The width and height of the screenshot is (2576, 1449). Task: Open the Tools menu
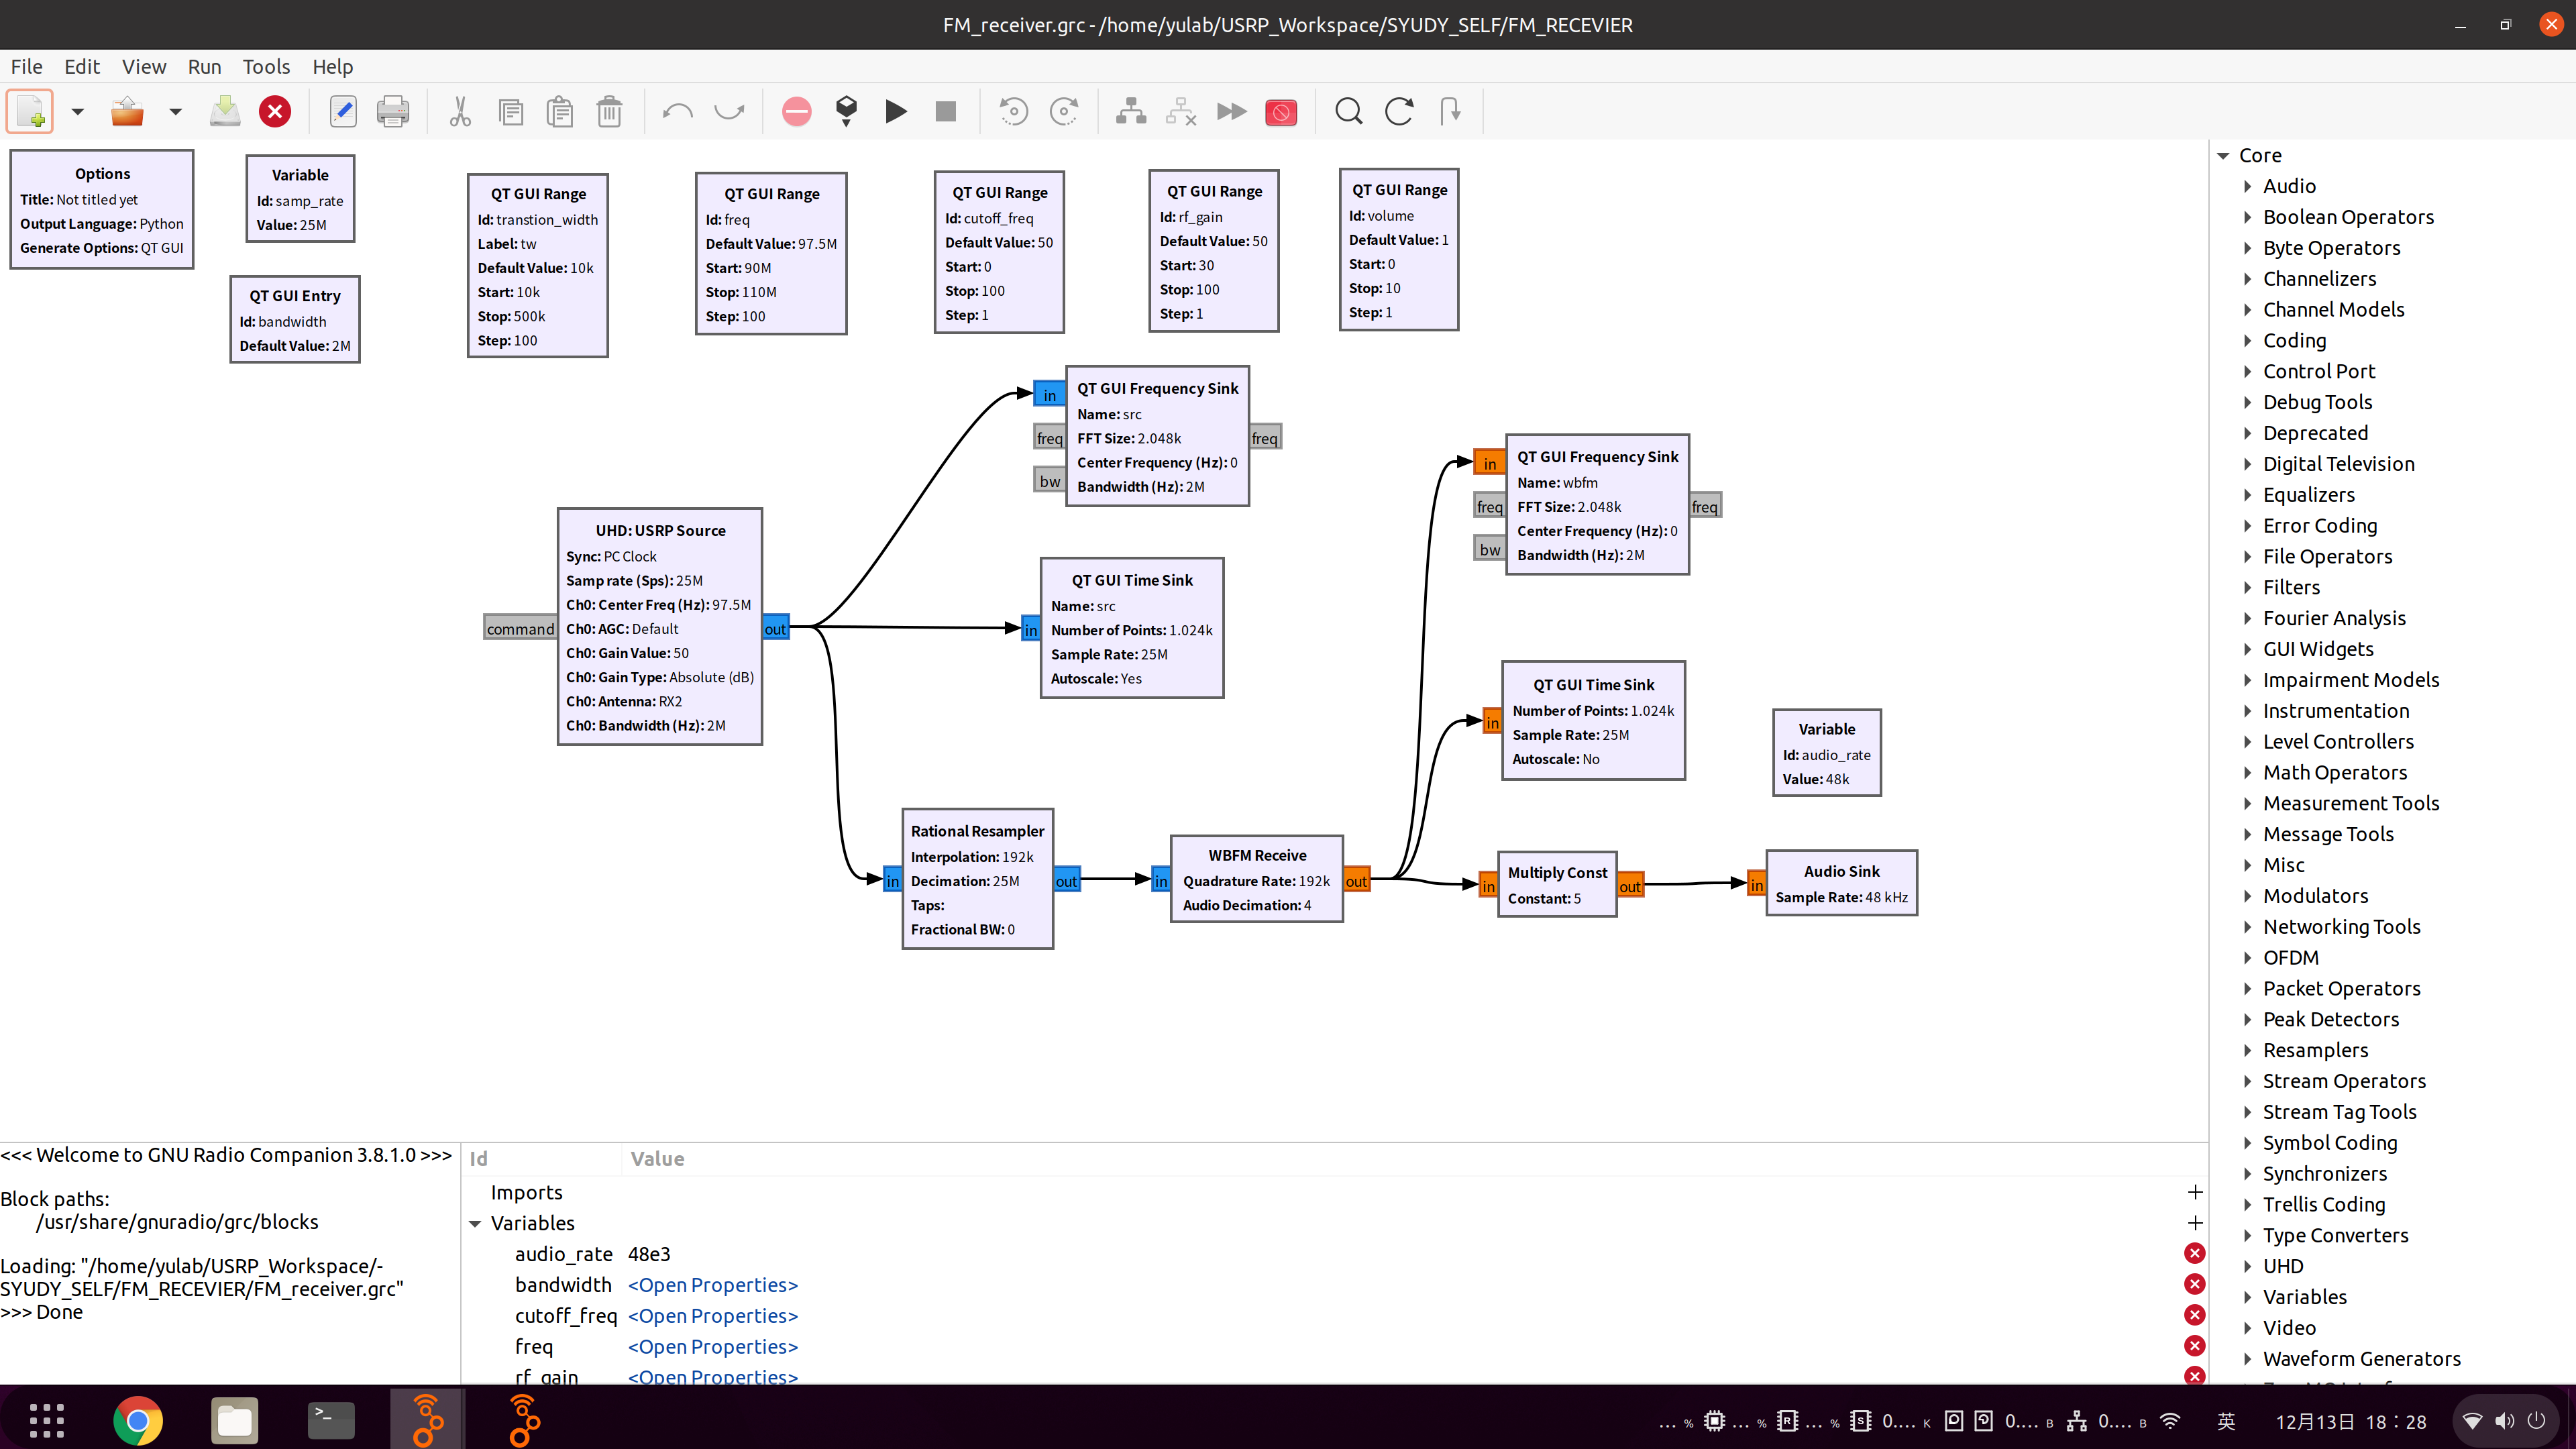(x=266, y=66)
